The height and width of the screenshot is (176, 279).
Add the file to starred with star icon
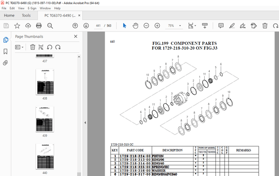coord(17,26)
